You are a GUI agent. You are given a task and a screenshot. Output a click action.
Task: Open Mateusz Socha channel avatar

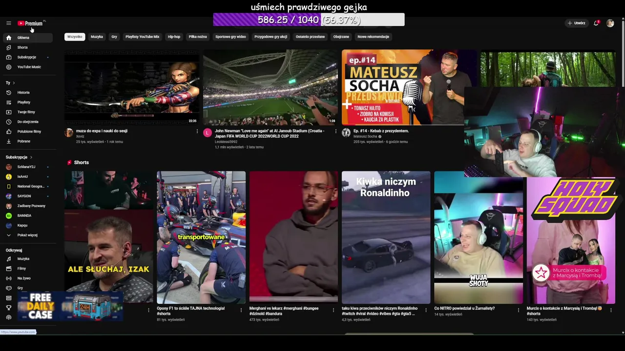pyautogui.click(x=346, y=133)
